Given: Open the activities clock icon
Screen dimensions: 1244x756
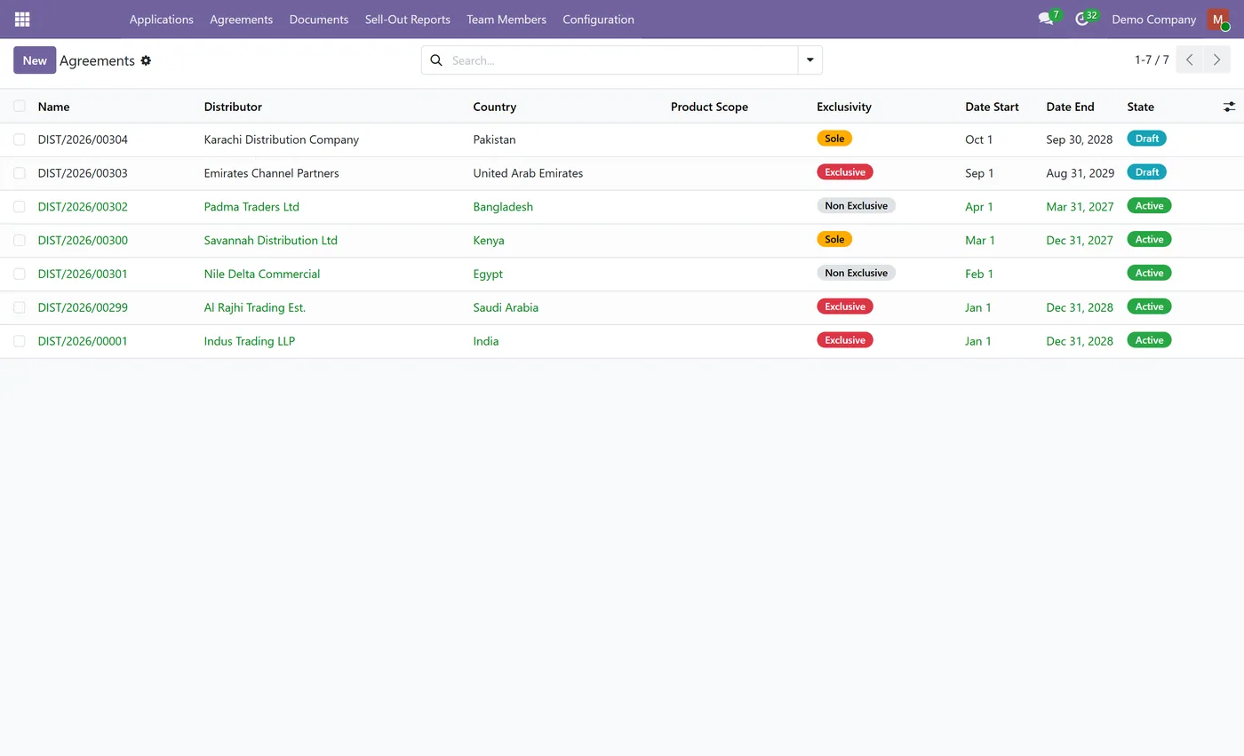Looking at the screenshot, I should pos(1081,19).
